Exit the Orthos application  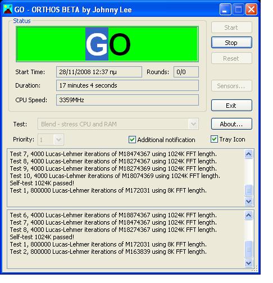(x=231, y=106)
